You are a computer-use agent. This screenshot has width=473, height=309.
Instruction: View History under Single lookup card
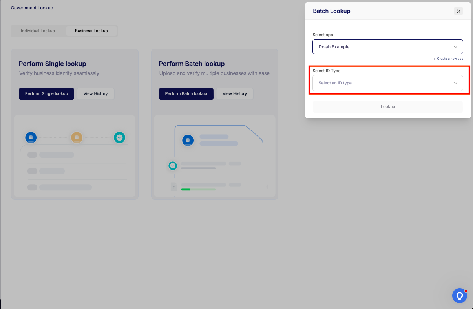pyautogui.click(x=95, y=94)
